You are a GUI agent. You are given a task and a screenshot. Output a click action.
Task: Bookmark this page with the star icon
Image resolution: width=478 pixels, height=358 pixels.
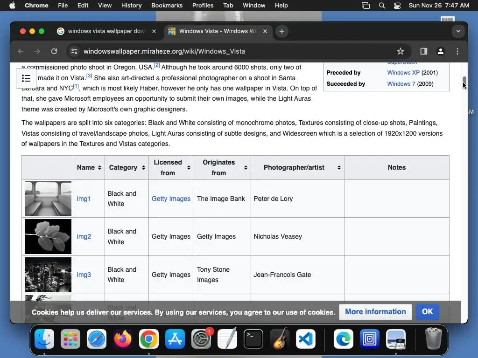click(x=400, y=51)
